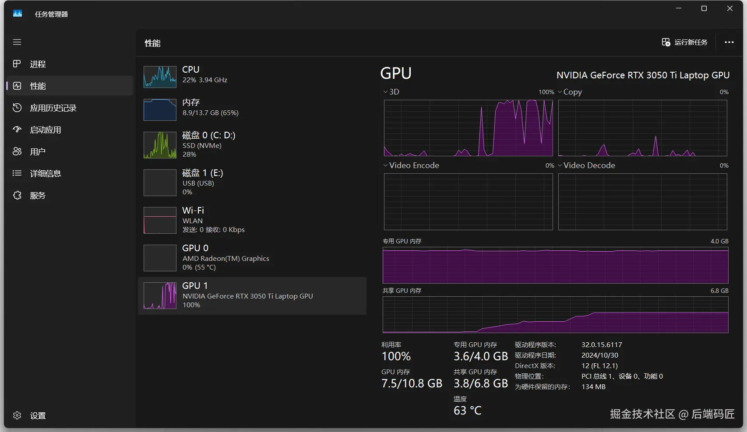This screenshot has width=747, height=432.
Task: Open the 进程 (Processes) page icon
Action: tap(17, 64)
